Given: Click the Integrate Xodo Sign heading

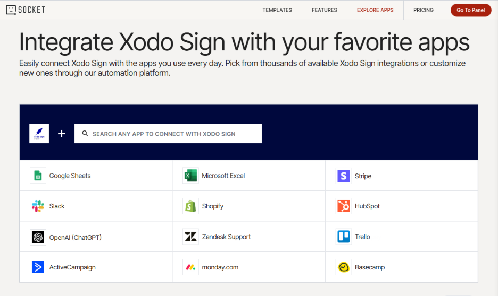Looking at the screenshot, I should pyautogui.click(x=244, y=42).
